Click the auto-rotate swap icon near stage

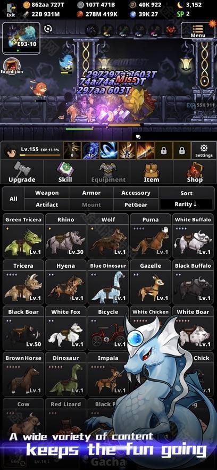[x=48, y=29]
